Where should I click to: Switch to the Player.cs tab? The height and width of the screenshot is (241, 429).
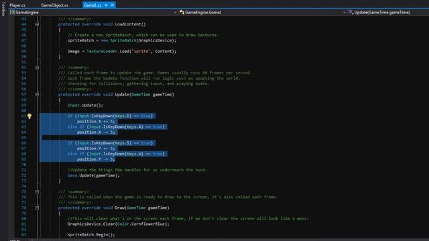tap(17, 5)
